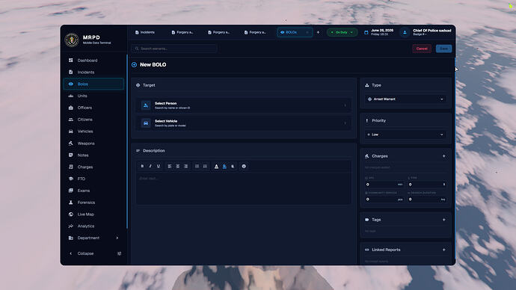Open Dashboard in the sidebar
Viewport: 516px width, 290px height.
tap(93, 61)
